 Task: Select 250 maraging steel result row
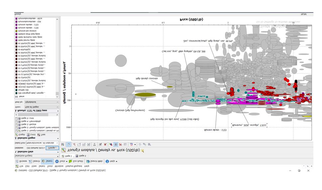pyautogui.click(x=32, y=93)
